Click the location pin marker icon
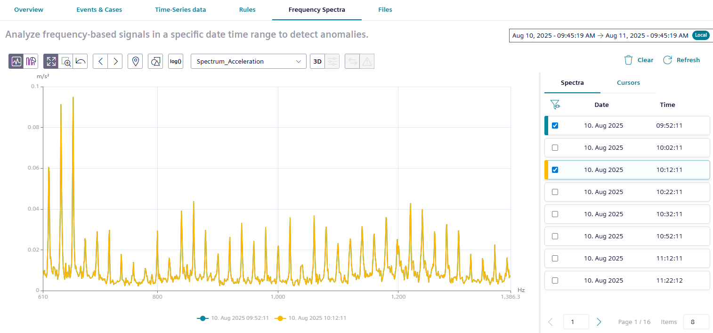The image size is (713, 333). click(135, 61)
